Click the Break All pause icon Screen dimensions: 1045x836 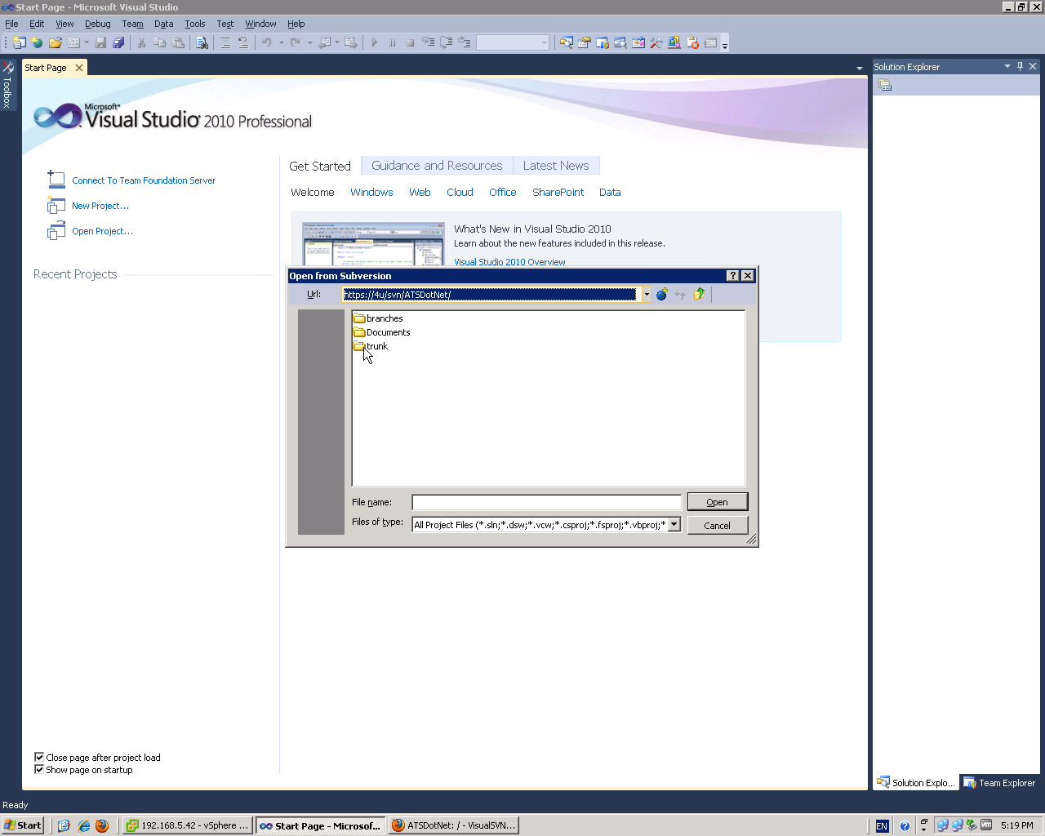pos(392,42)
